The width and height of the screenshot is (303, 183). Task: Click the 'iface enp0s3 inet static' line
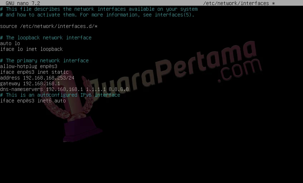pyautogui.click(x=34, y=72)
